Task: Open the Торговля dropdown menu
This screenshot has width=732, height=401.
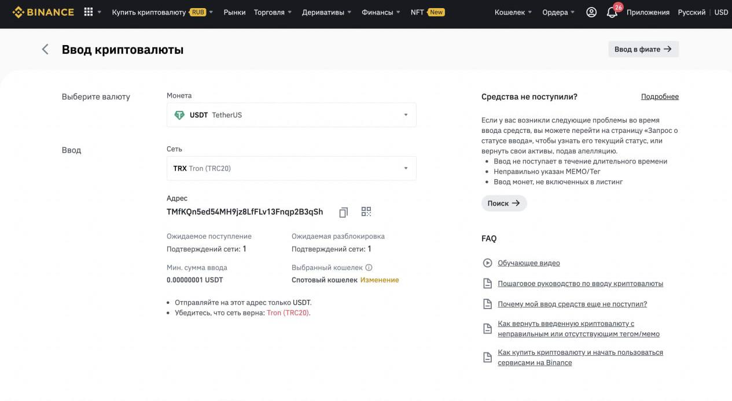Action: click(273, 12)
